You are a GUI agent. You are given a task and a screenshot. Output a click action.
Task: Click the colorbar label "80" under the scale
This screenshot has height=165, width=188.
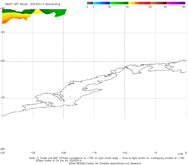click(x=184, y=7)
